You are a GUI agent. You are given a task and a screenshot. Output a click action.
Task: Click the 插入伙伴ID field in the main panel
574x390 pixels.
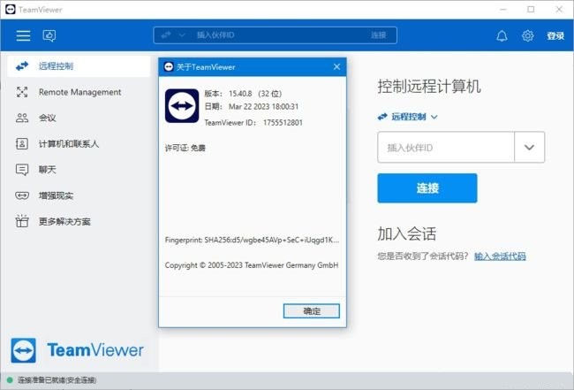coord(446,148)
